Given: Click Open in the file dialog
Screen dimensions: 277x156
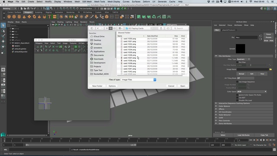Looking at the screenshot, I should coord(183,86).
